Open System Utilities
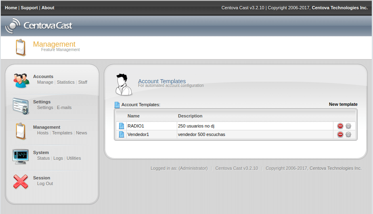Screen dimensions: 373x214 point(74,158)
